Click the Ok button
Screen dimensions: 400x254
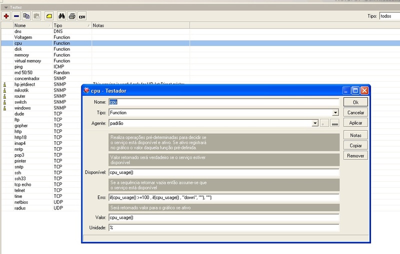click(355, 102)
